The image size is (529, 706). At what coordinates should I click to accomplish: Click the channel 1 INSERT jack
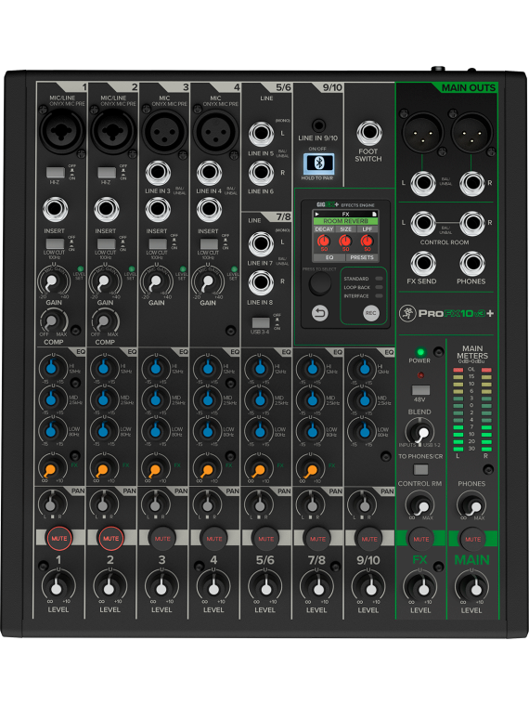(x=56, y=209)
